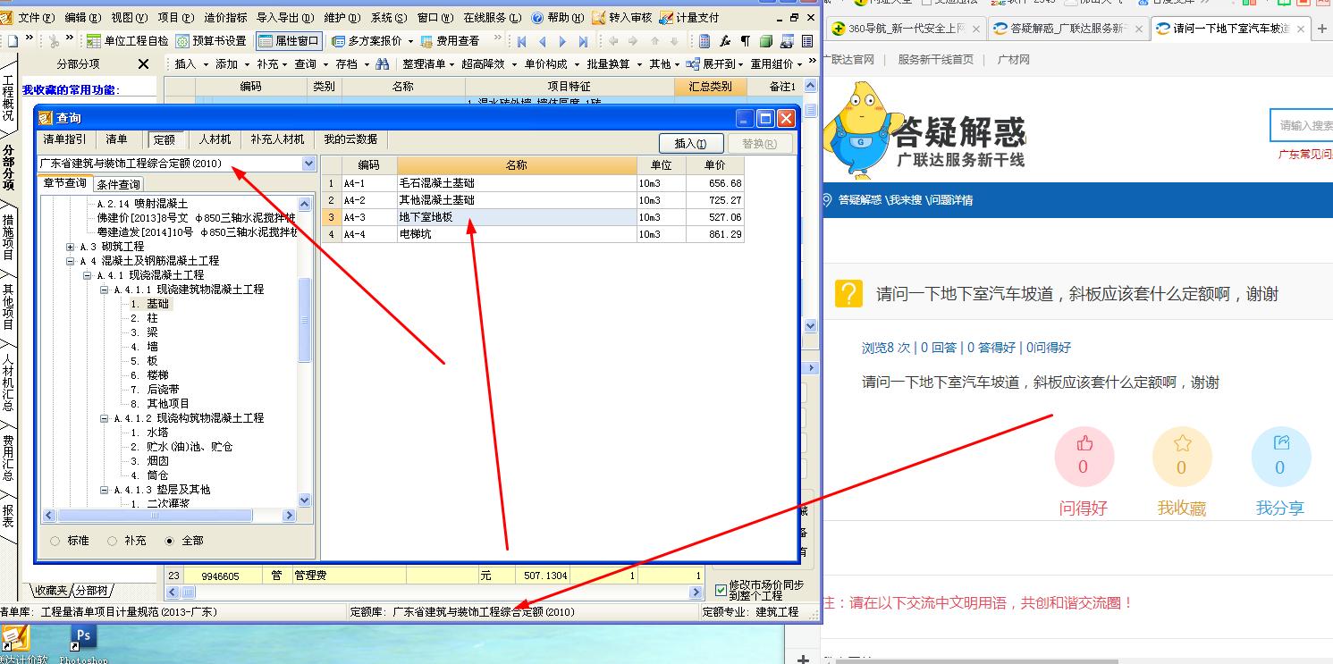
Task: Open the 文件(F) menu
Action: (36, 18)
